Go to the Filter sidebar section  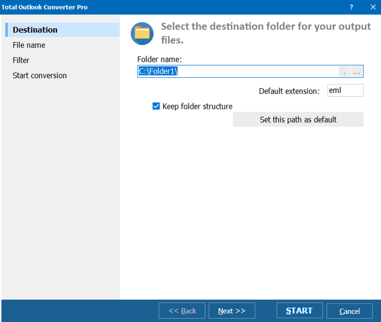click(x=21, y=60)
